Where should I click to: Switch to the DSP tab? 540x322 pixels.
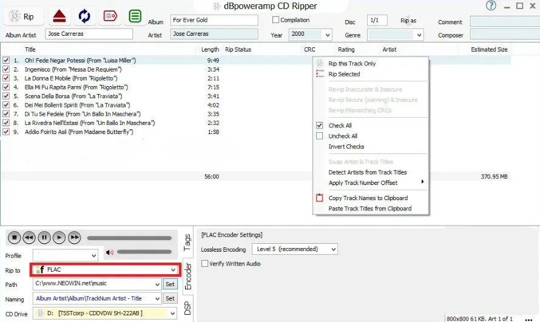(187, 308)
